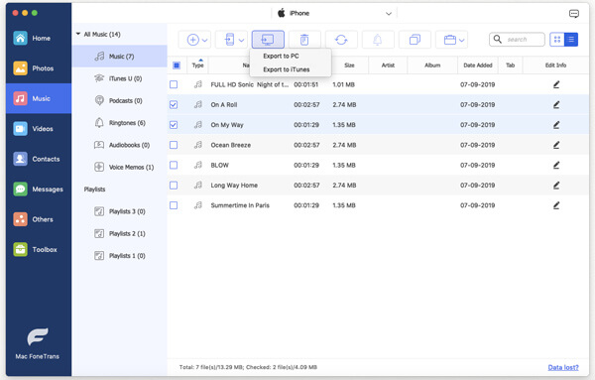Check the FULL HD Sonic track checkbox
The image size is (595, 380).
coord(174,84)
